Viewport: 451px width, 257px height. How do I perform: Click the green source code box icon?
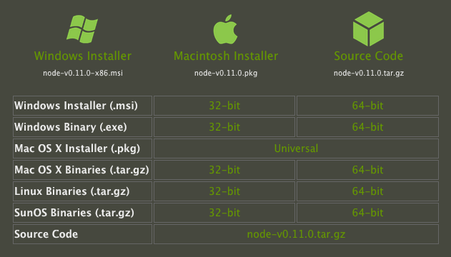(369, 29)
